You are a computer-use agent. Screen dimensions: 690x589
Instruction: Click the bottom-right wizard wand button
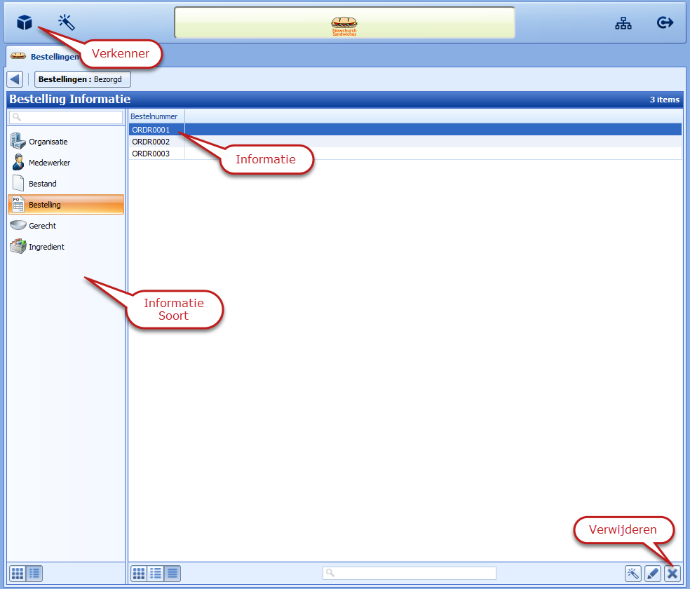click(x=632, y=574)
